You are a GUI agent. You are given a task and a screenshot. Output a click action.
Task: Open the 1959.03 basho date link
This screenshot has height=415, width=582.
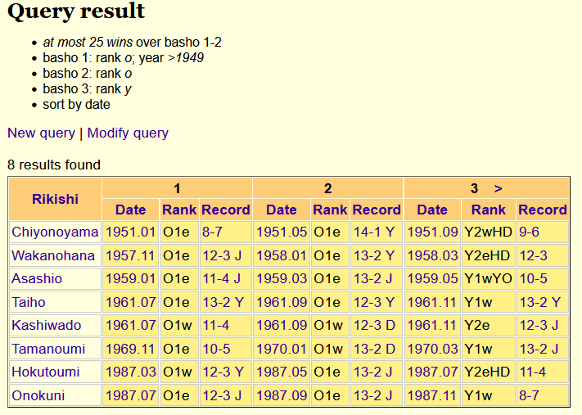coord(282,279)
